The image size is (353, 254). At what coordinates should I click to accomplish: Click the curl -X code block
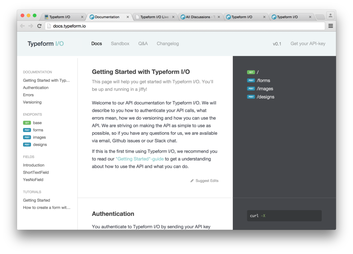(x=284, y=216)
